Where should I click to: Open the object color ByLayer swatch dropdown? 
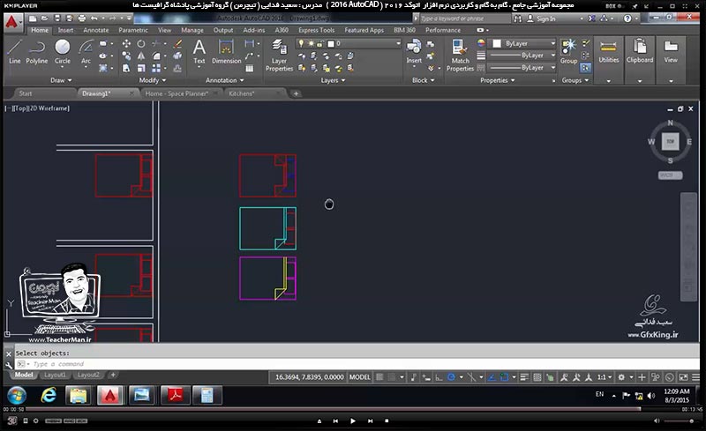522,44
